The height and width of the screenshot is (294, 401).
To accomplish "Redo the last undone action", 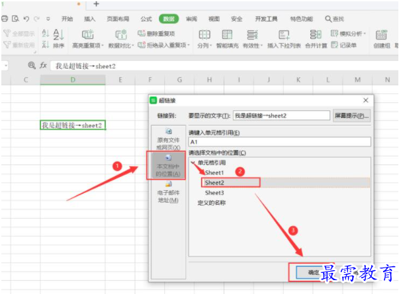I will [x=36, y=18].
